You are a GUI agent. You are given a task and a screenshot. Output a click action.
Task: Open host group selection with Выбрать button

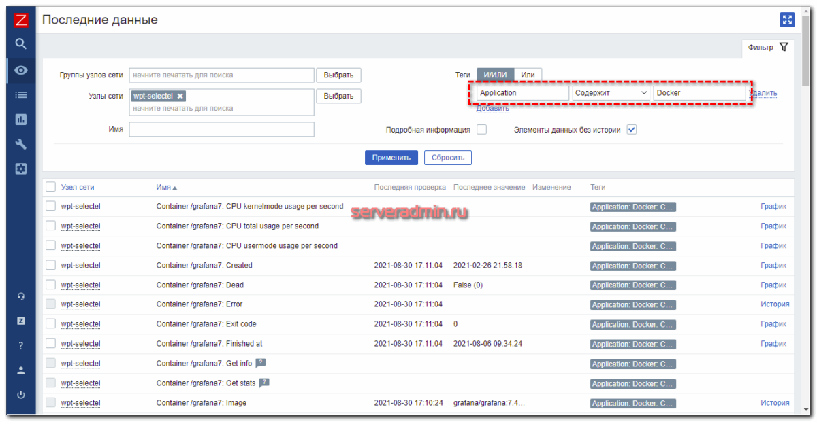(338, 75)
